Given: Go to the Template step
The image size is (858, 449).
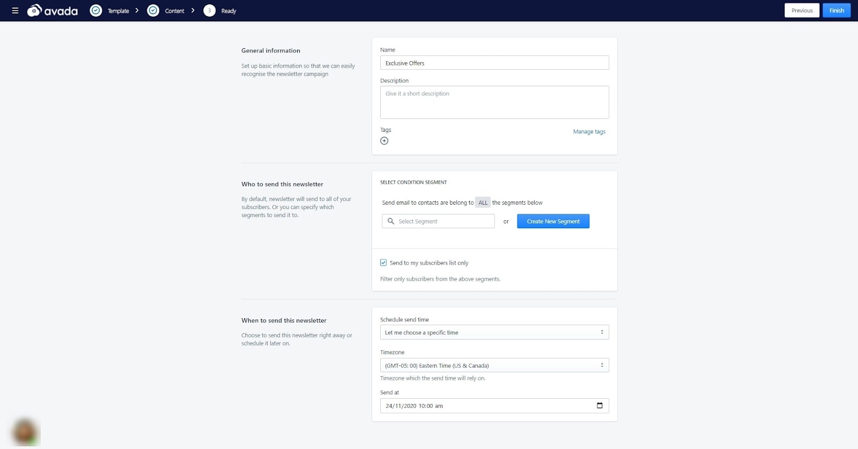Looking at the screenshot, I should [x=119, y=11].
